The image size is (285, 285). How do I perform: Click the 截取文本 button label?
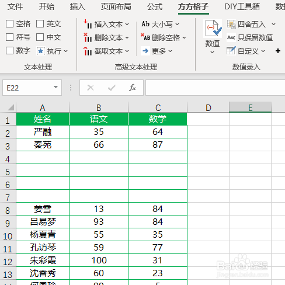[109, 51]
